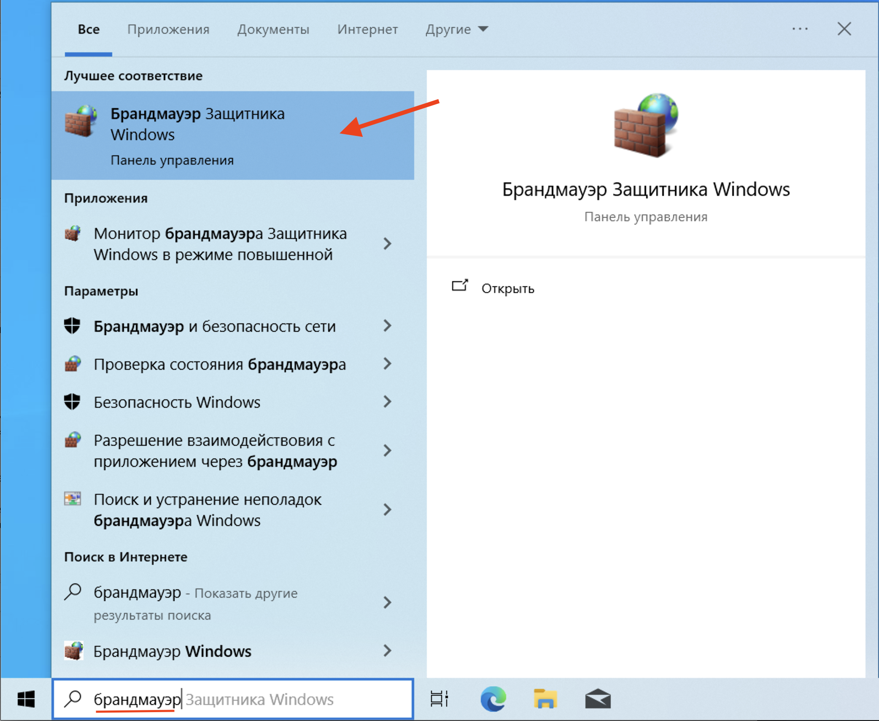This screenshot has width=879, height=721.
Task: Open Task View on the taskbar
Action: pyautogui.click(x=439, y=699)
